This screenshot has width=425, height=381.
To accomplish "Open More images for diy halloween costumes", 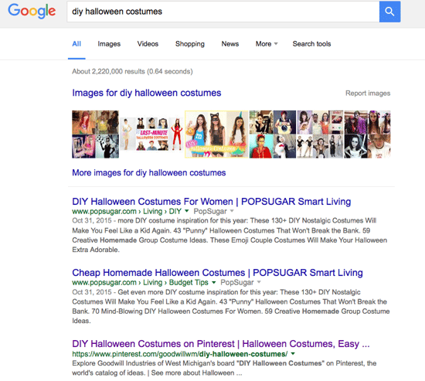I will pos(149,173).
